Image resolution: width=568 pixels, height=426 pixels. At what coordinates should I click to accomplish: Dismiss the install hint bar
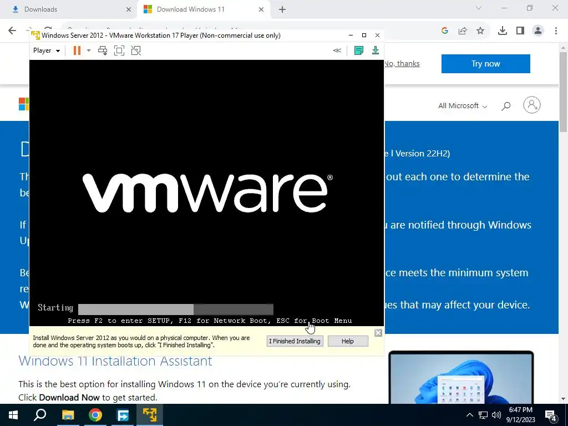tap(378, 333)
